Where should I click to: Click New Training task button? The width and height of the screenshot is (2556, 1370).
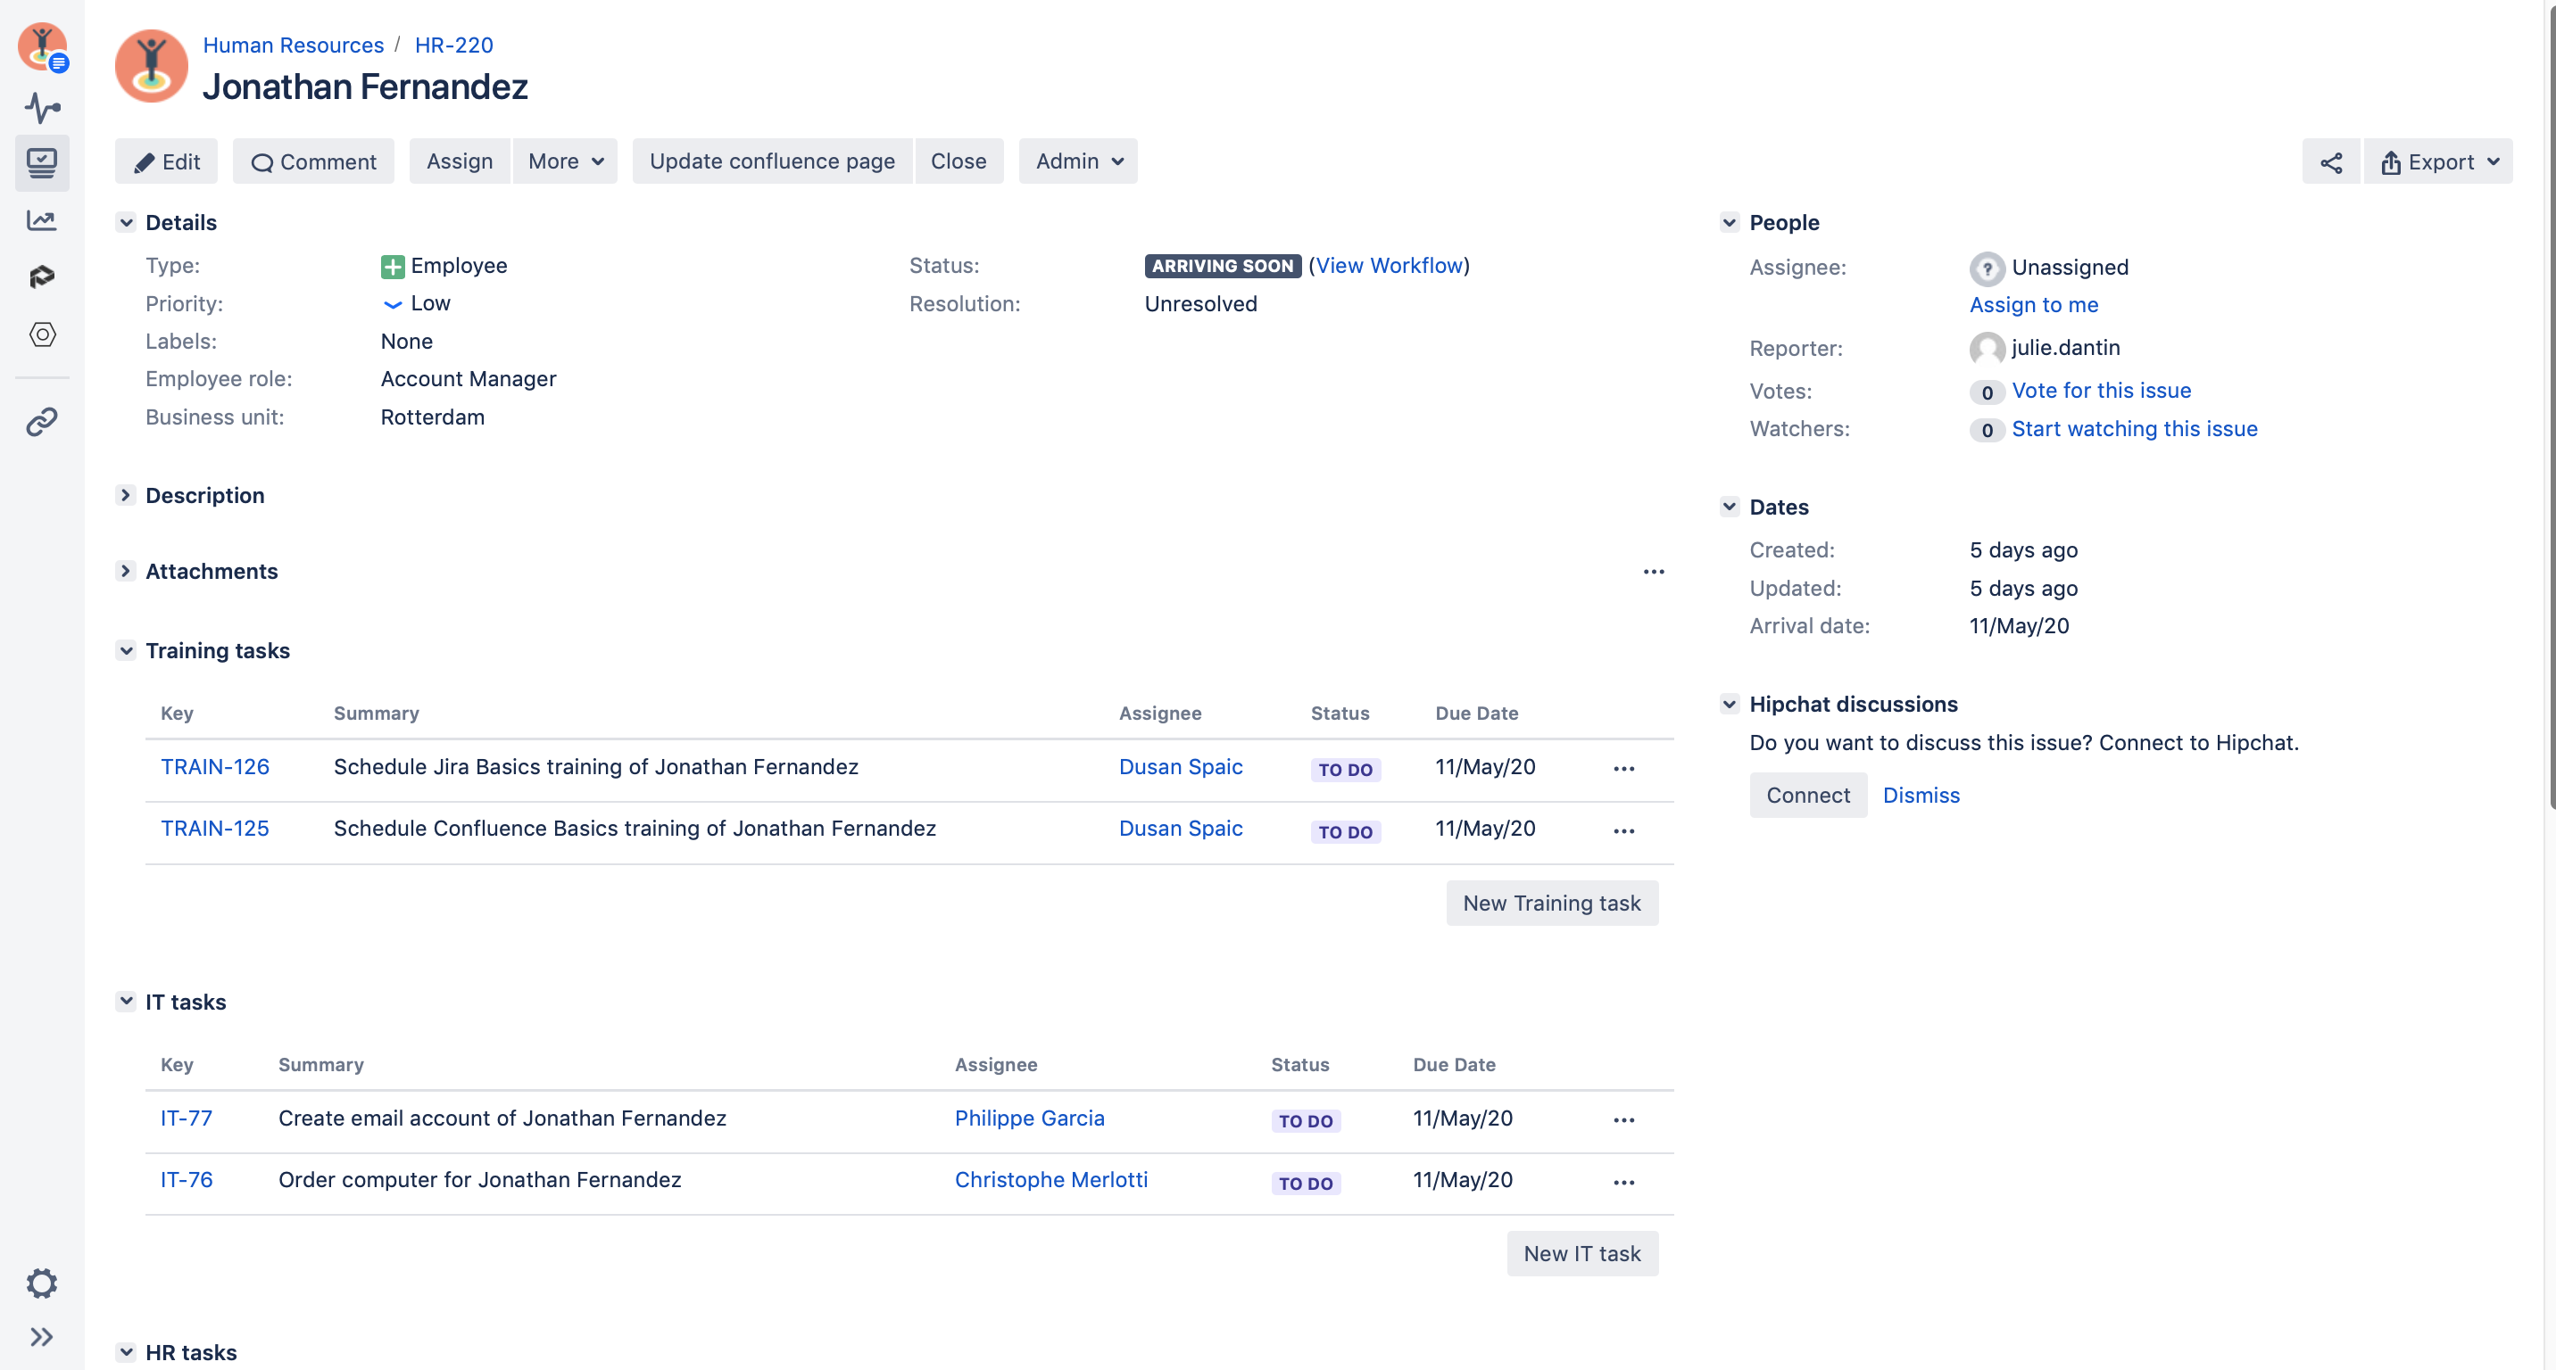pos(1551,902)
